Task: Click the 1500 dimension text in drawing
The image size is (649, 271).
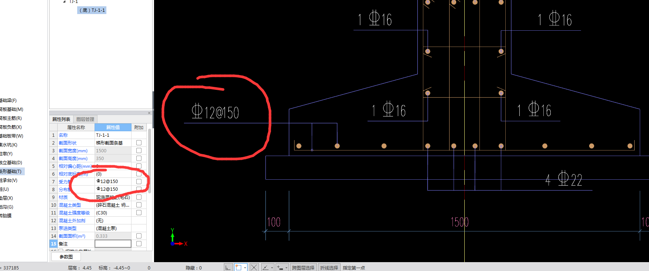Action: click(x=460, y=222)
